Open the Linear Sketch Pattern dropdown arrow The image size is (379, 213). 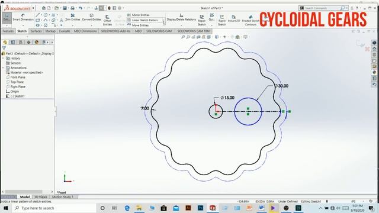(x=164, y=20)
